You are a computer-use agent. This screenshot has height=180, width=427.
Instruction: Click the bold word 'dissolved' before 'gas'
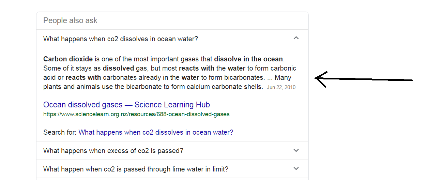tap(118, 68)
